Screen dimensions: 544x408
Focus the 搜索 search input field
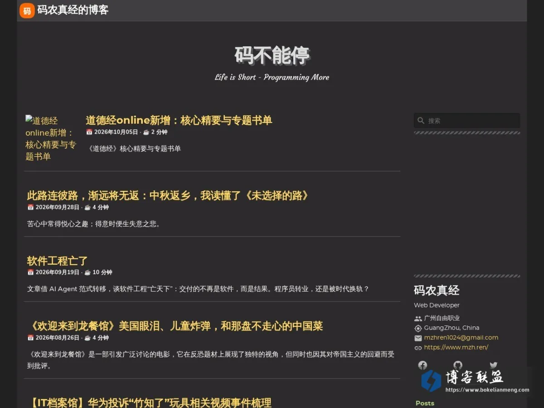coord(467,121)
